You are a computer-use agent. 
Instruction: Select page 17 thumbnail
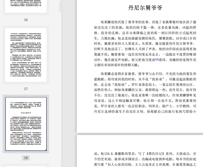(26, 55)
